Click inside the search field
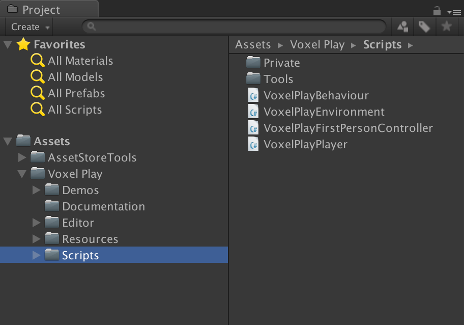This screenshot has height=325, width=464. (229, 26)
